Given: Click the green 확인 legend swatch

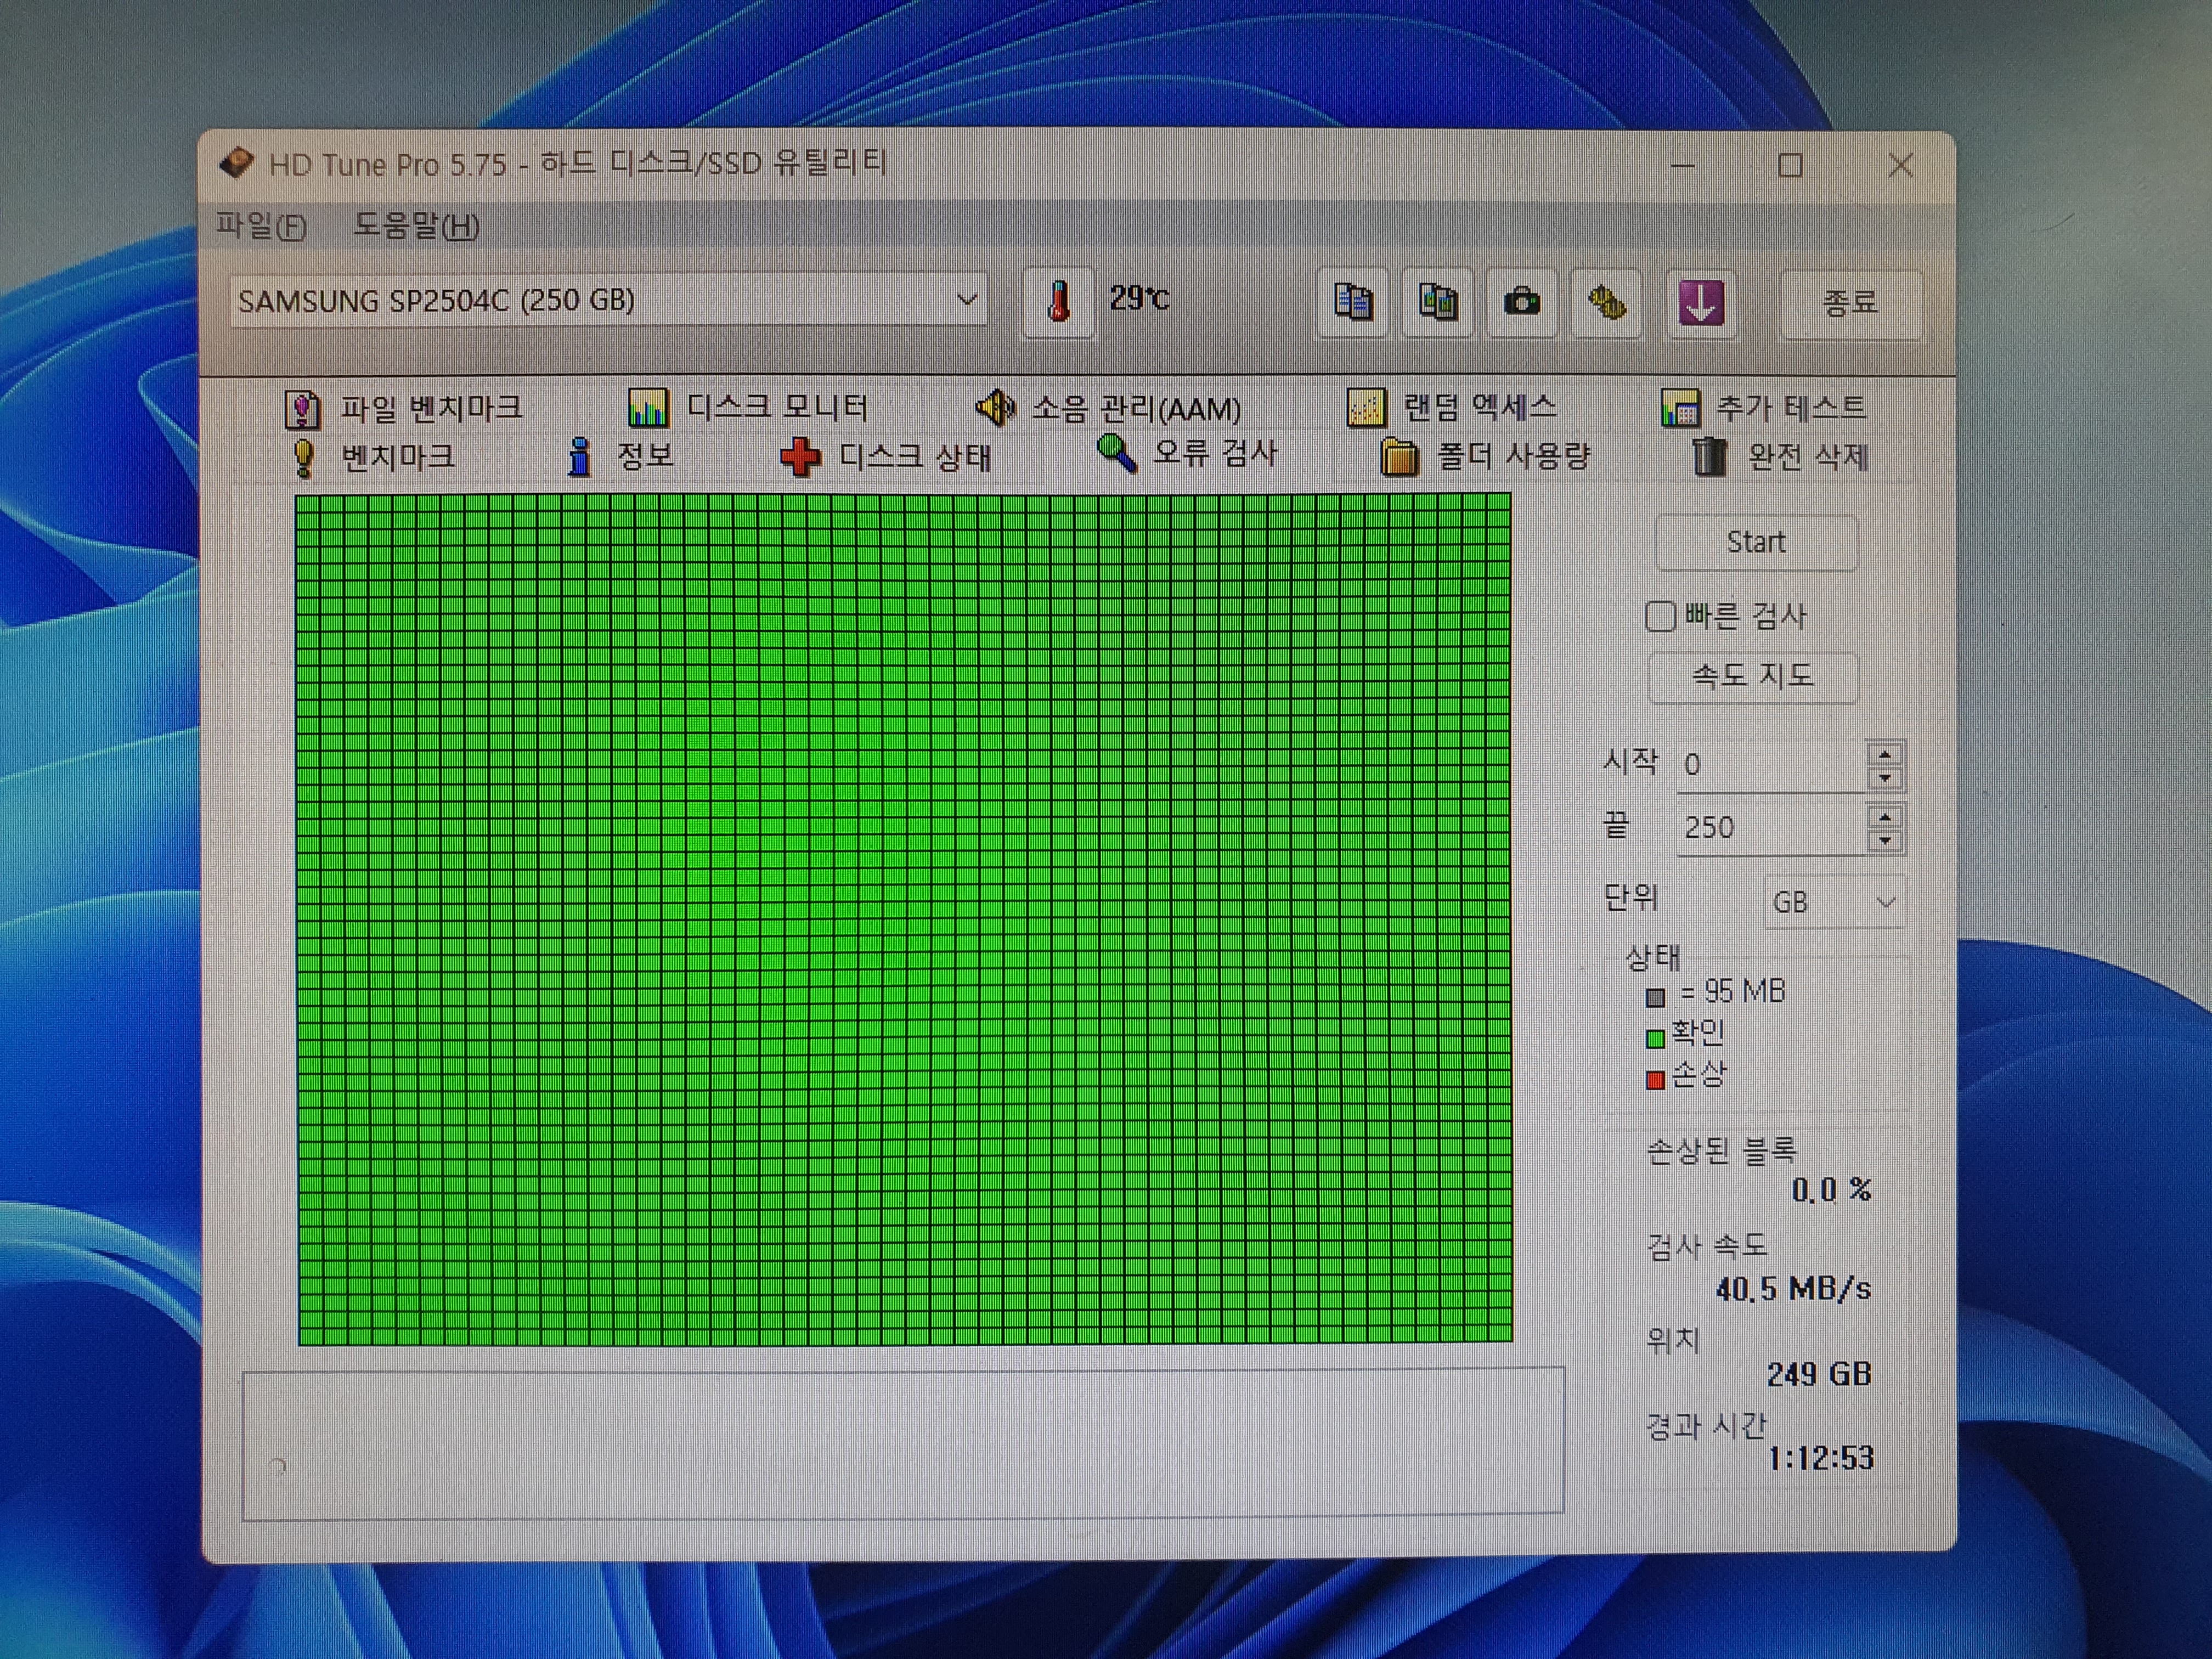Looking at the screenshot, I should [x=1655, y=1039].
